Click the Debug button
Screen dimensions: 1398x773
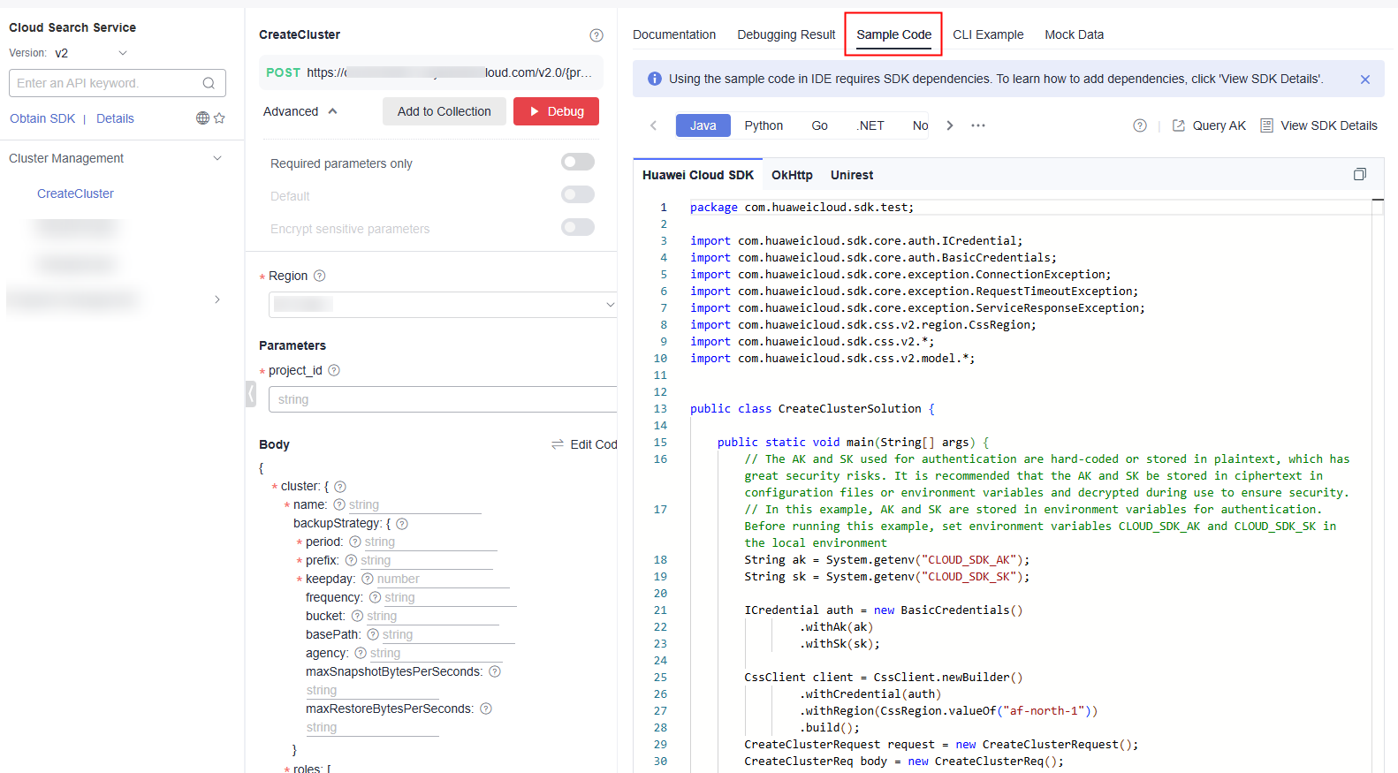pyautogui.click(x=556, y=111)
